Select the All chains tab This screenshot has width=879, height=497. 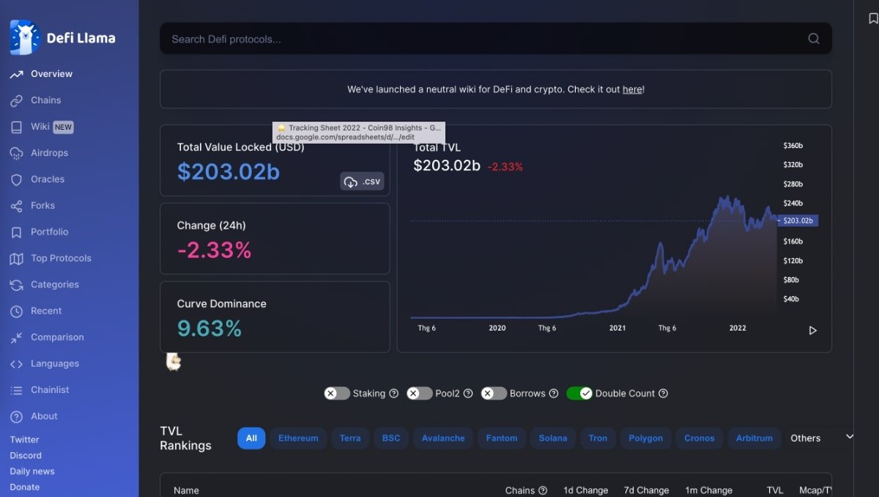[x=251, y=438]
